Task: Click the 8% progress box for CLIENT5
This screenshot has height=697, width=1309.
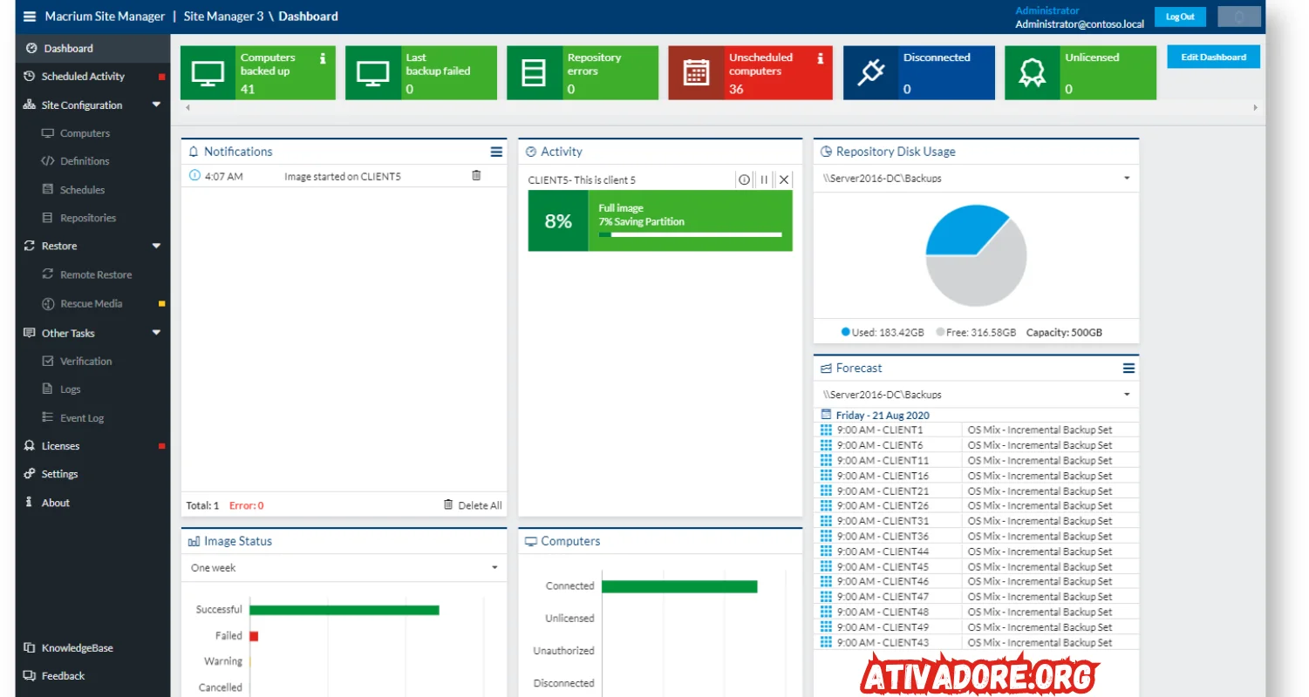Action: [558, 221]
